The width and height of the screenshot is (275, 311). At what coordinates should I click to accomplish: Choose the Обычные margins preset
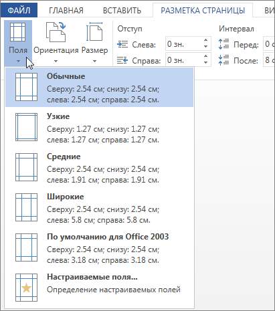pos(100,88)
